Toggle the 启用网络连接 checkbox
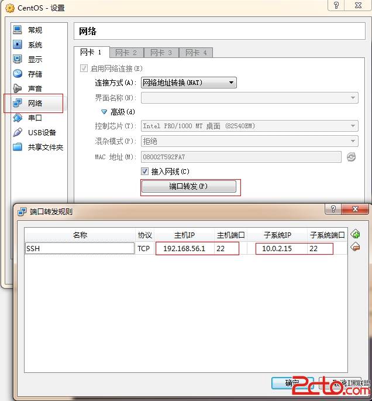Image resolution: width=372 pixels, height=401 pixels. 84,68
